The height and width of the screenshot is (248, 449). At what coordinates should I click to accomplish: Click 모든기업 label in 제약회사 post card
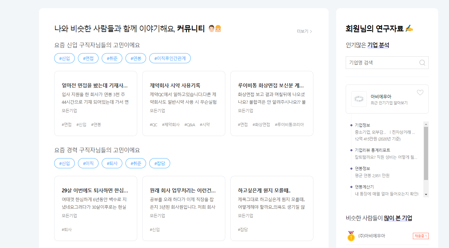[x=157, y=111]
